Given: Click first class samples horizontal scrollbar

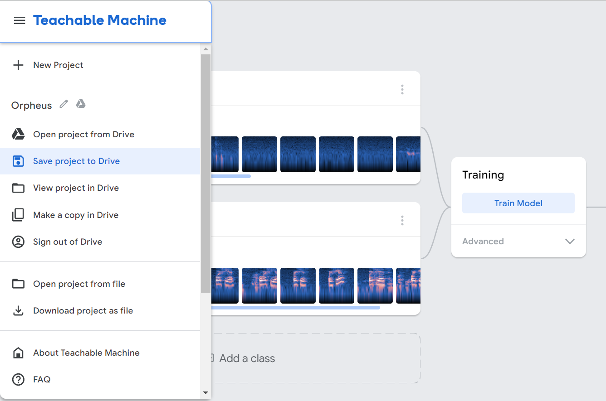Looking at the screenshot, I should [x=231, y=176].
